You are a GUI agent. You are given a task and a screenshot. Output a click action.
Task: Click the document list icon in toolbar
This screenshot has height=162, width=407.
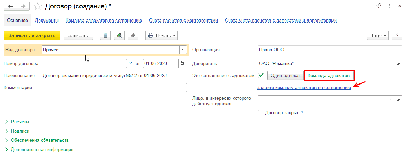(x=105, y=35)
